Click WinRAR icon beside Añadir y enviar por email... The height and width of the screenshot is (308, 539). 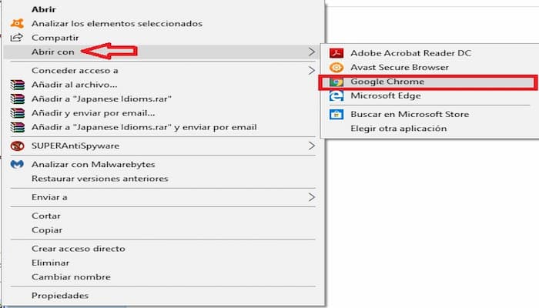(17, 112)
